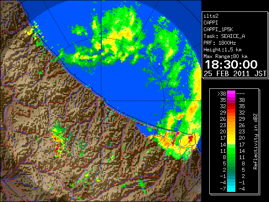
Task: Click the vertical 'Reflectivity in dBZ' label
Action: click(255, 141)
